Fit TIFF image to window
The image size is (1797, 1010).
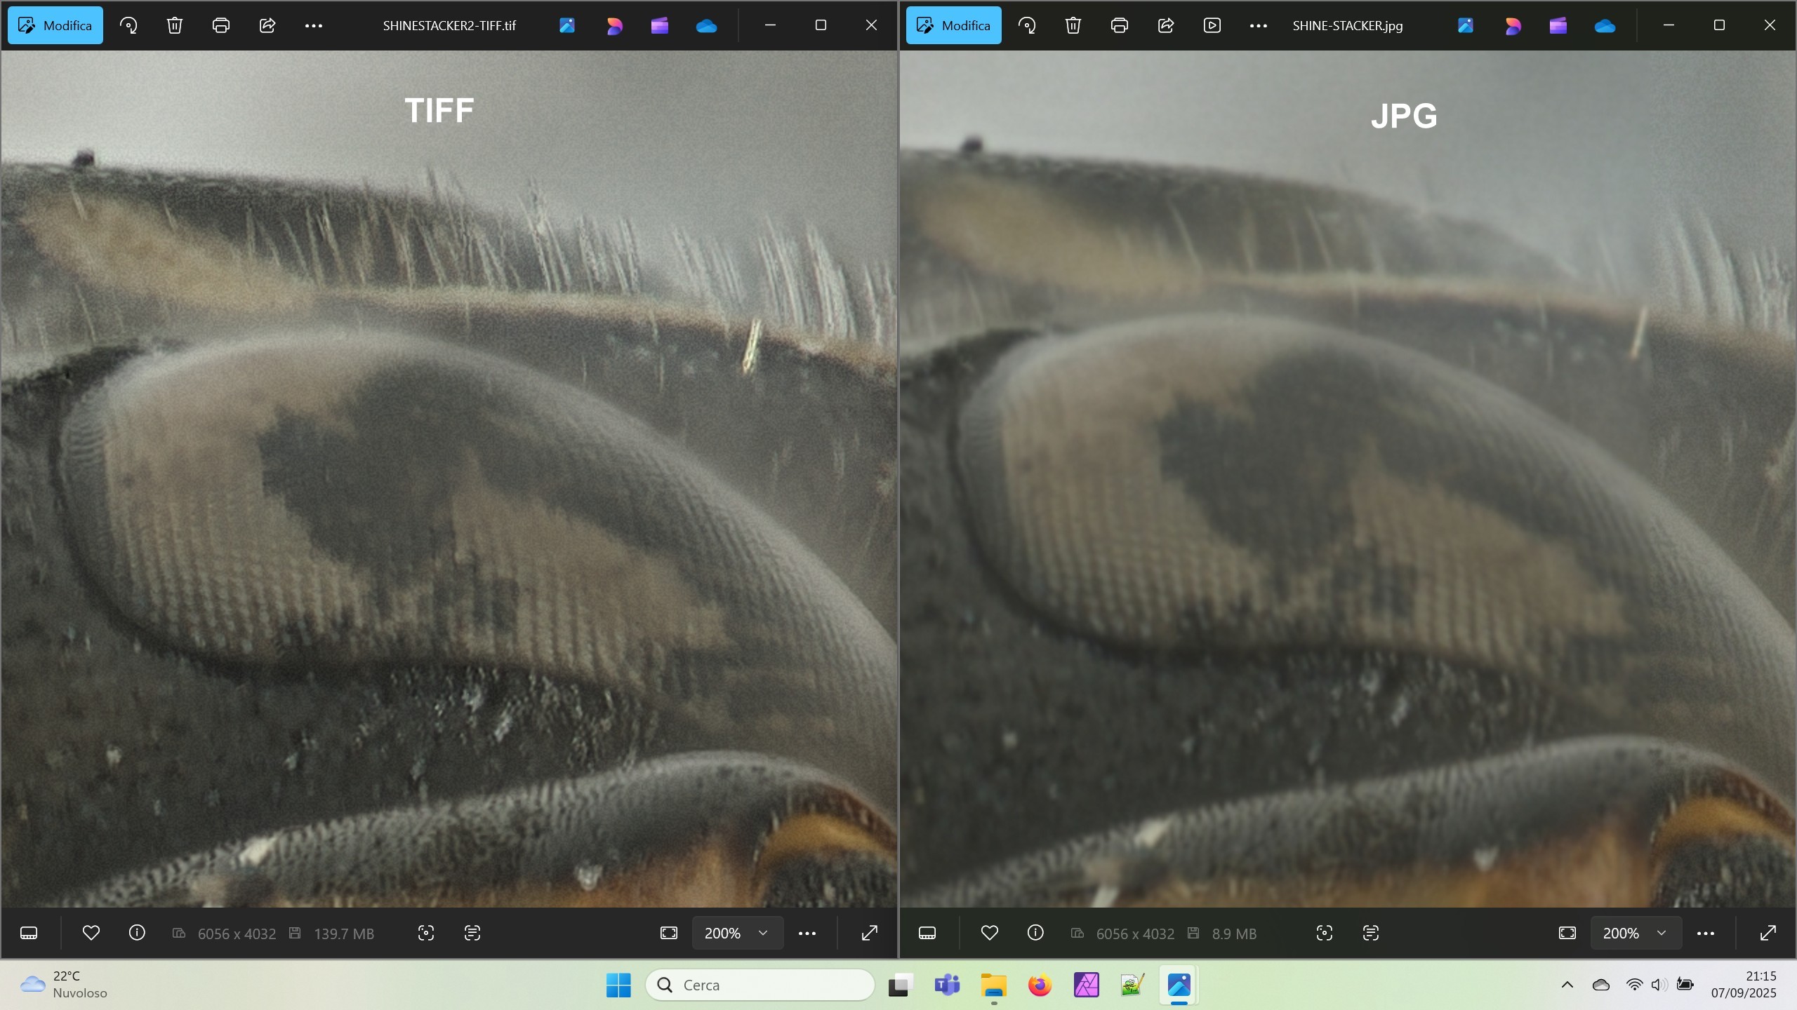[x=669, y=933]
